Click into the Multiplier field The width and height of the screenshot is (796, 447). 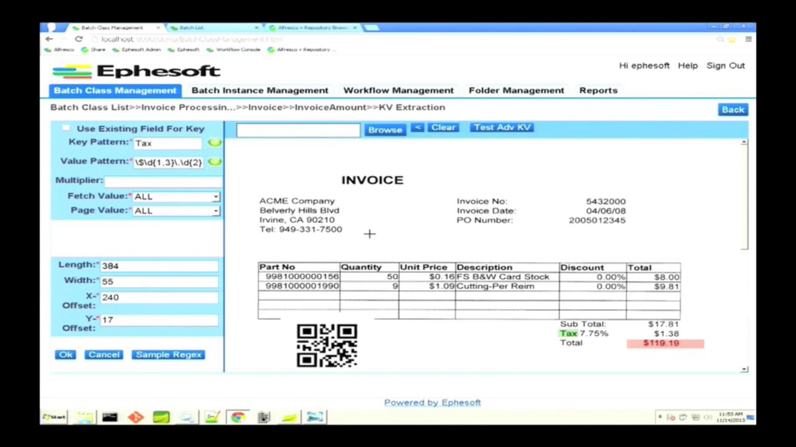click(163, 181)
